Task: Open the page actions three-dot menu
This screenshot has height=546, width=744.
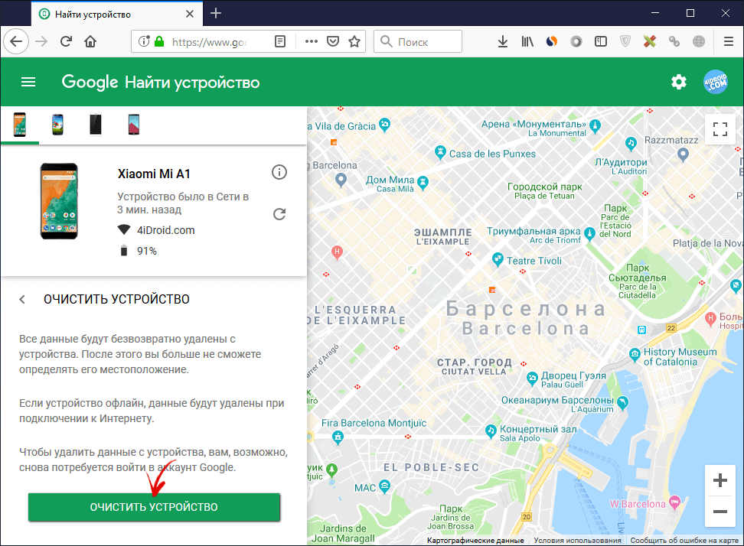Action: click(311, 41)
